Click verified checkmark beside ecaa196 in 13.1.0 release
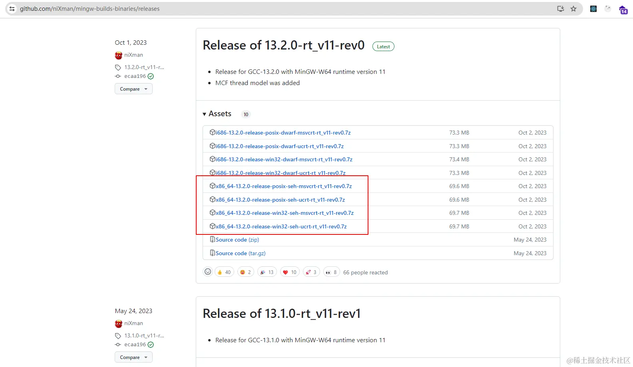The width and height of the screenshot is (633, 367). click(x=151, y=345)
